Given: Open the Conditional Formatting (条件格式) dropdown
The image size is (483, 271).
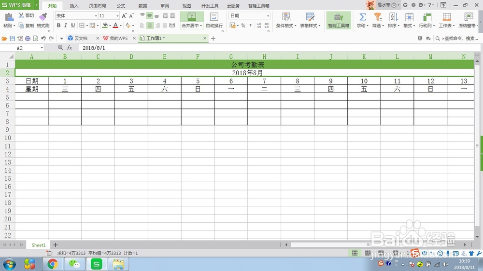Looking at the screenshot, I should pyautogui.click(x=286, y=26).
